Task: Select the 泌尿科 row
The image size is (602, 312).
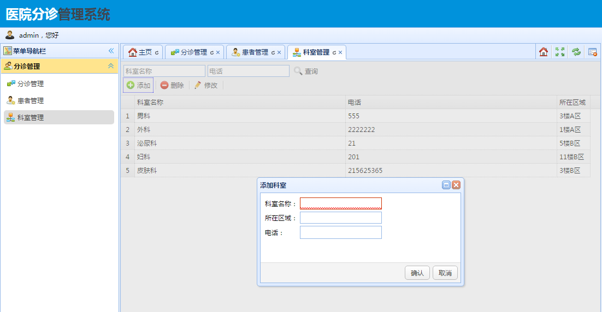Action: click(356, 143)
